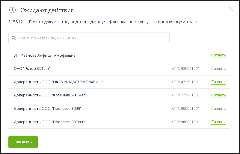Click Создать for ИКЕА ИНДАСТРИ ТИХВИН

[x=218, y=82]
